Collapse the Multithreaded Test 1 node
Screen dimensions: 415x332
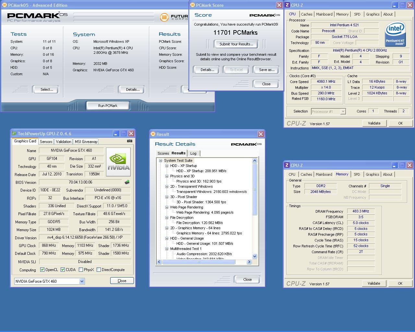pos(167,249)
